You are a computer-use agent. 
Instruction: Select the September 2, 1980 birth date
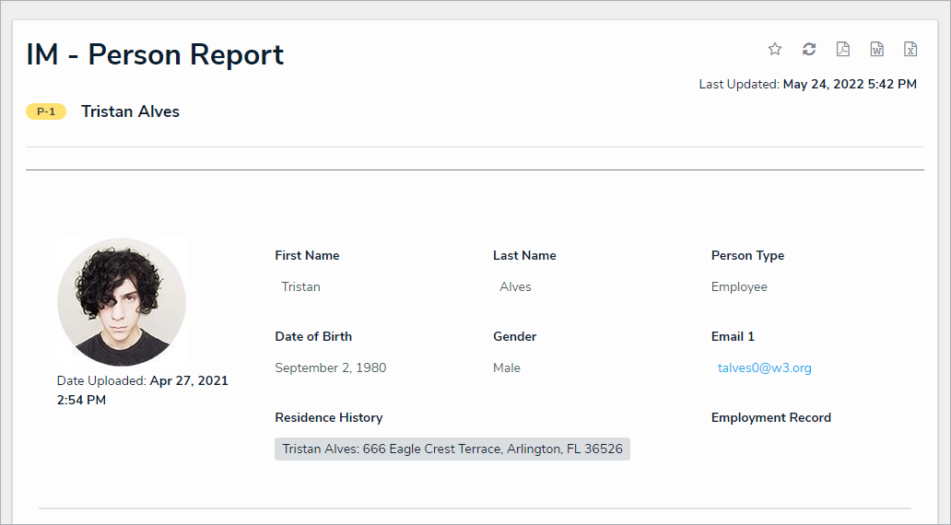pos(330,367)
